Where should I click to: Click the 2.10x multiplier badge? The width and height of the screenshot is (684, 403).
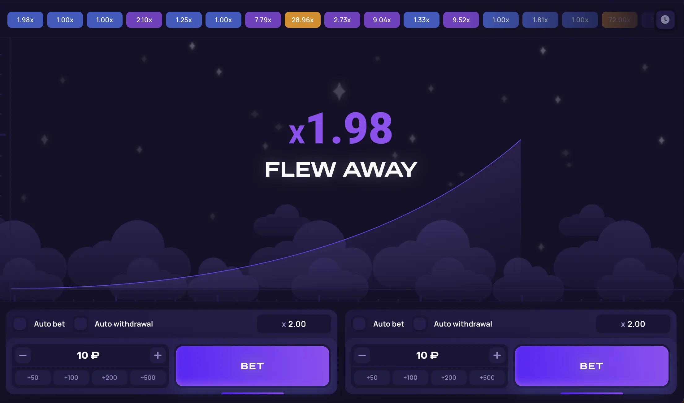144,20
